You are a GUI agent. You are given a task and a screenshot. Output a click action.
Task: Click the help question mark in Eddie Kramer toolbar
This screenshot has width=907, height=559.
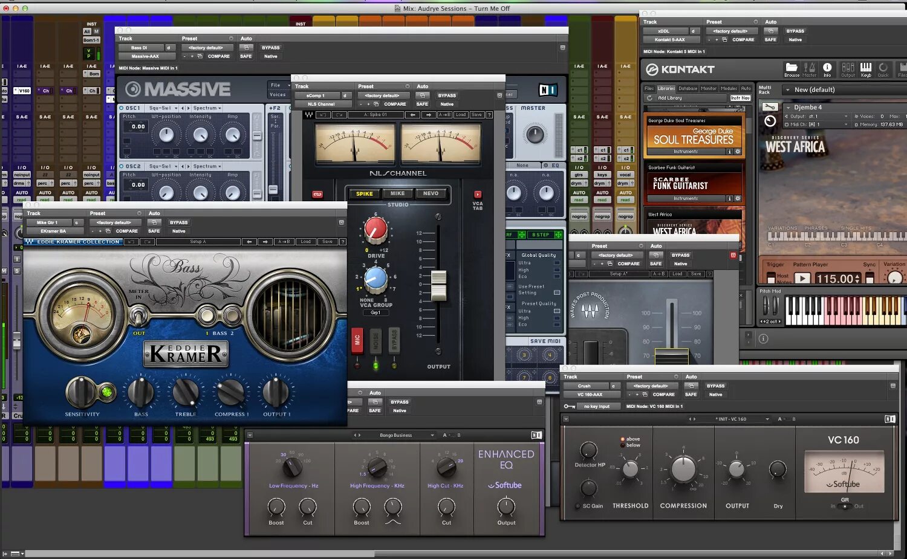[x=342, y=242]
